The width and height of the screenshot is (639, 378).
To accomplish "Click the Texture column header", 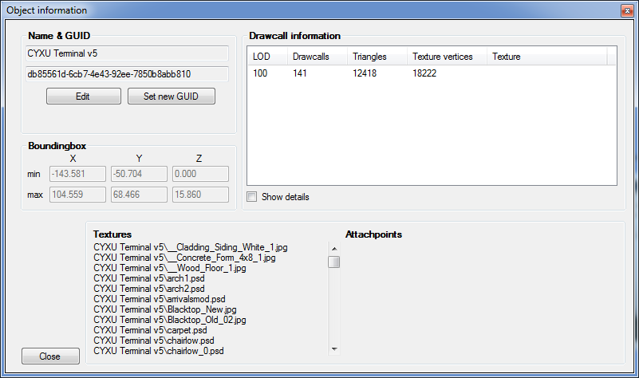I will [x=547, y=57].
